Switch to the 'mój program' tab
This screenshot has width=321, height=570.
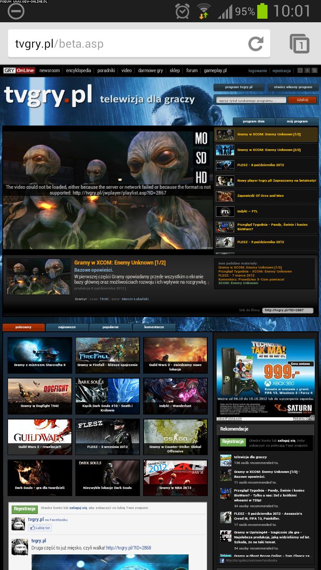(297, 121)
